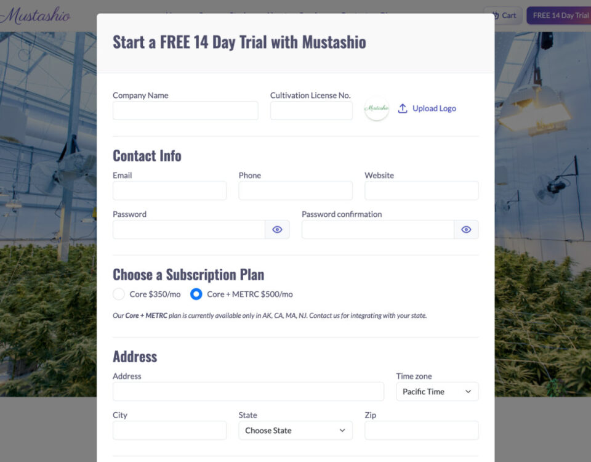This screenshot has width=591, height=462.
Task: Select the Phone input box
Action: [295, 191]
